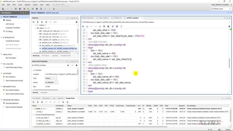Image resolution: width=233 pixels, height=131 pixels.
Task: Toggle the fold marker at line 72 begin
Action: tap(87, 71)
